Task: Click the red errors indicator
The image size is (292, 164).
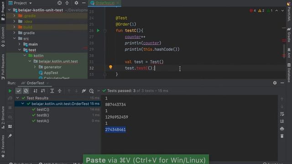Action: [253, 11]
